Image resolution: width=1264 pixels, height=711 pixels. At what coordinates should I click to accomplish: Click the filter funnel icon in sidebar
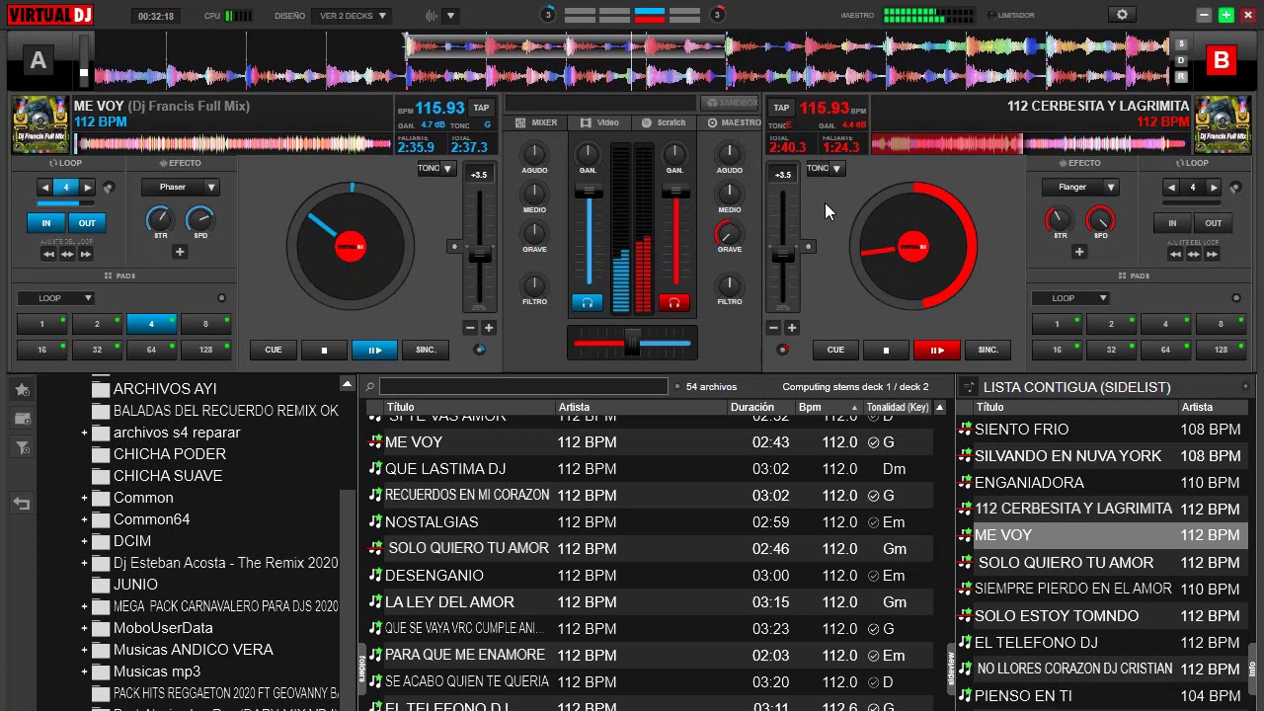click(22, 449)
